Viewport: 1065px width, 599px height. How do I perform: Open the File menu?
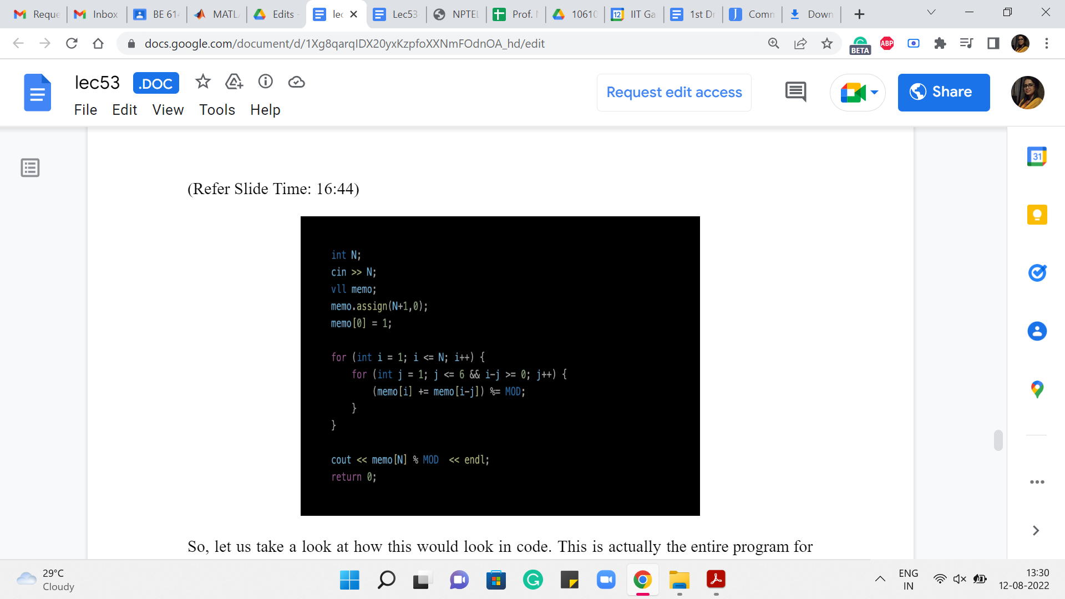click(85, 110)
